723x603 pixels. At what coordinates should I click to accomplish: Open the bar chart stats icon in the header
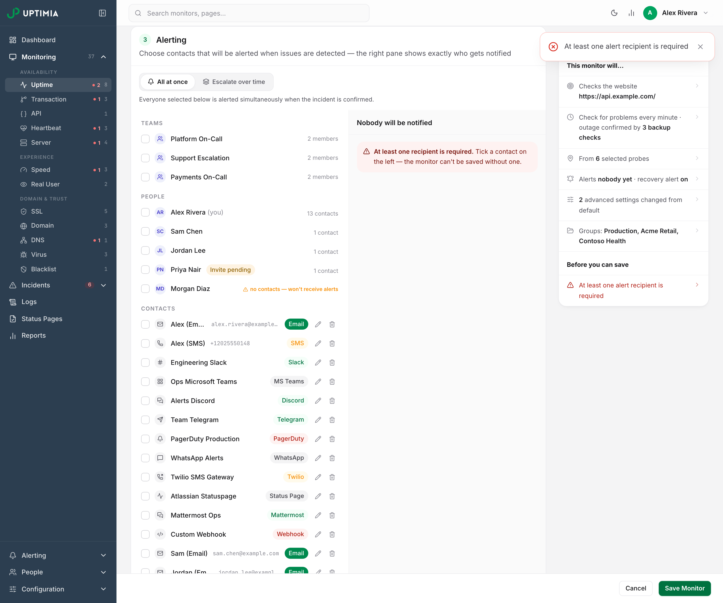[631, 13]
